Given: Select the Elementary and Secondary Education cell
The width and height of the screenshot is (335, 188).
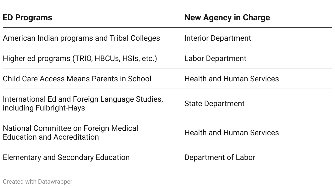Looking at the screenshot, I should click(x=66, y=157).
